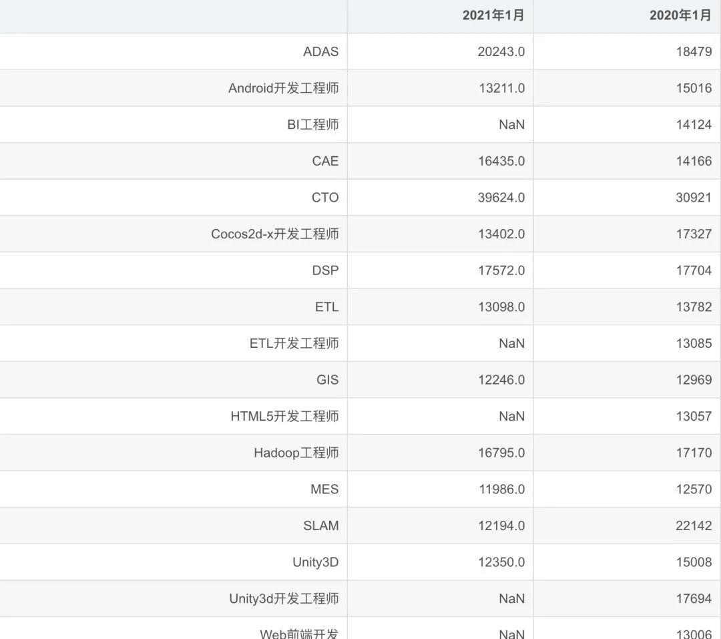Click the Unity3d开发工程师 row label
Viewport: 721px width, 639px height.
tap(284, 598)
